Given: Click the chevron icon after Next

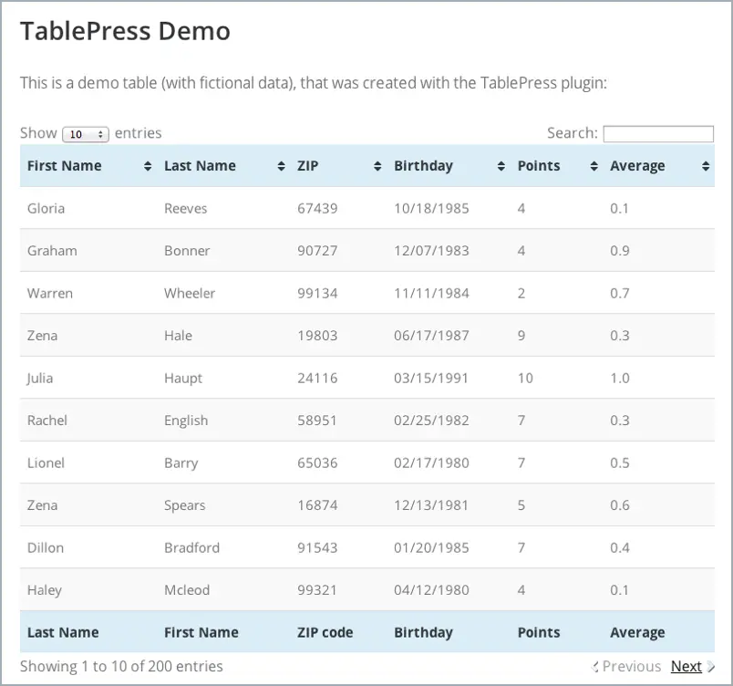Looking at the screenshot, I should (710, 666).
